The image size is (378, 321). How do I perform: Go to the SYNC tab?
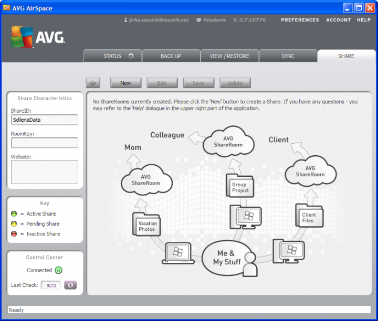pos(288,56)
